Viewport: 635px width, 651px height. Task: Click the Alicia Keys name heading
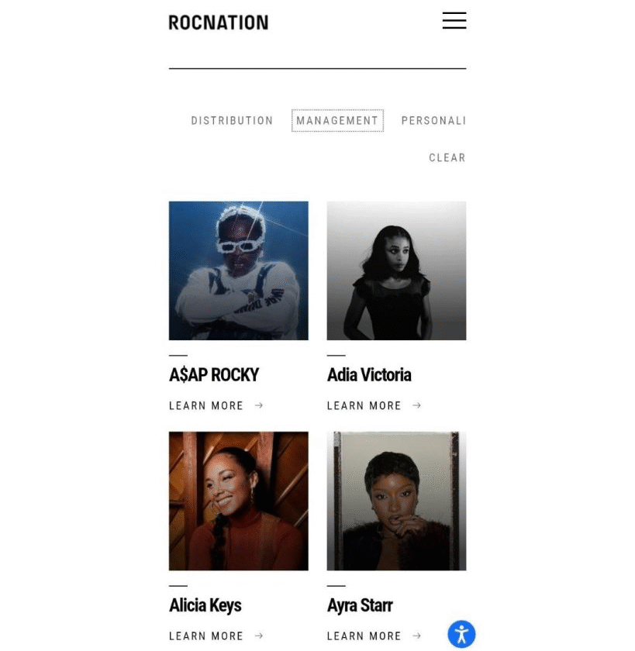(x=205, y=605)
